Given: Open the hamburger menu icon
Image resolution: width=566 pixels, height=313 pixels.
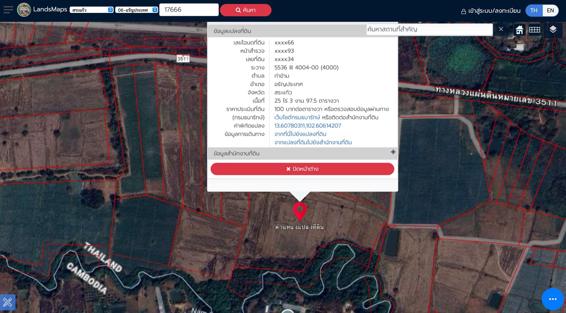Looking at the screenshot, I should click(8, 10).
